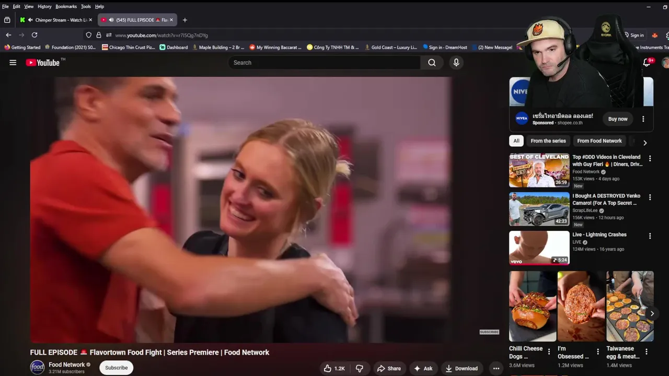Select the From Food Network chip
The height and width of the screenshot is (376, 669).
tap(599, 141)
